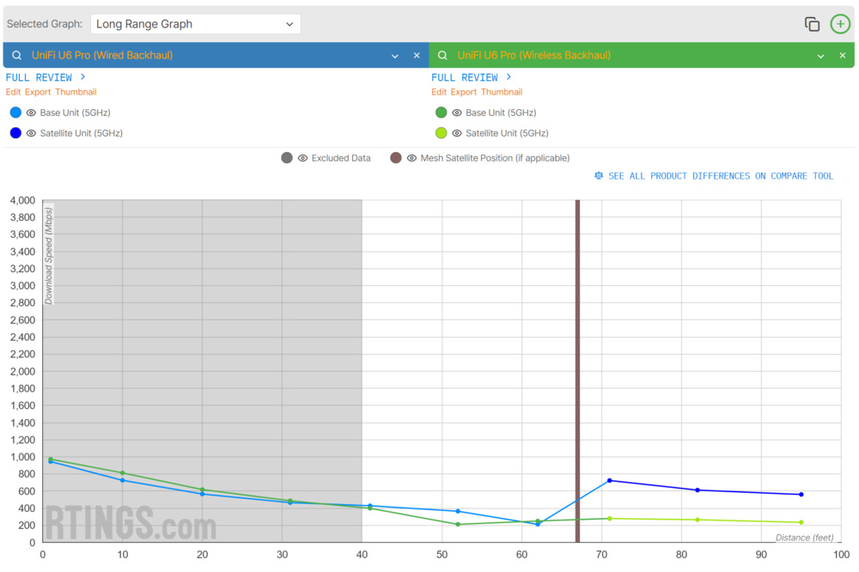Click the search icon in the green product header
Viewport: 859px width, 572px height.
tap(442, 54)
